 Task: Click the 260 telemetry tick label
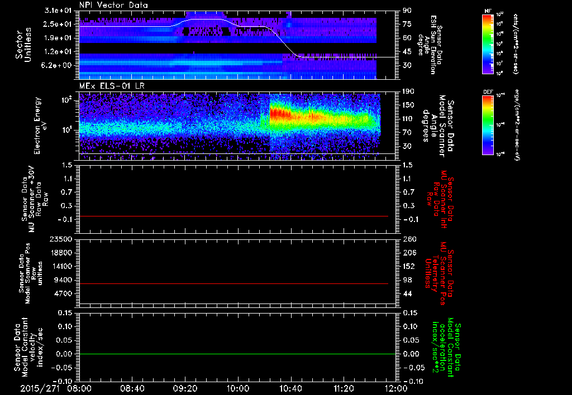(409, 239)
